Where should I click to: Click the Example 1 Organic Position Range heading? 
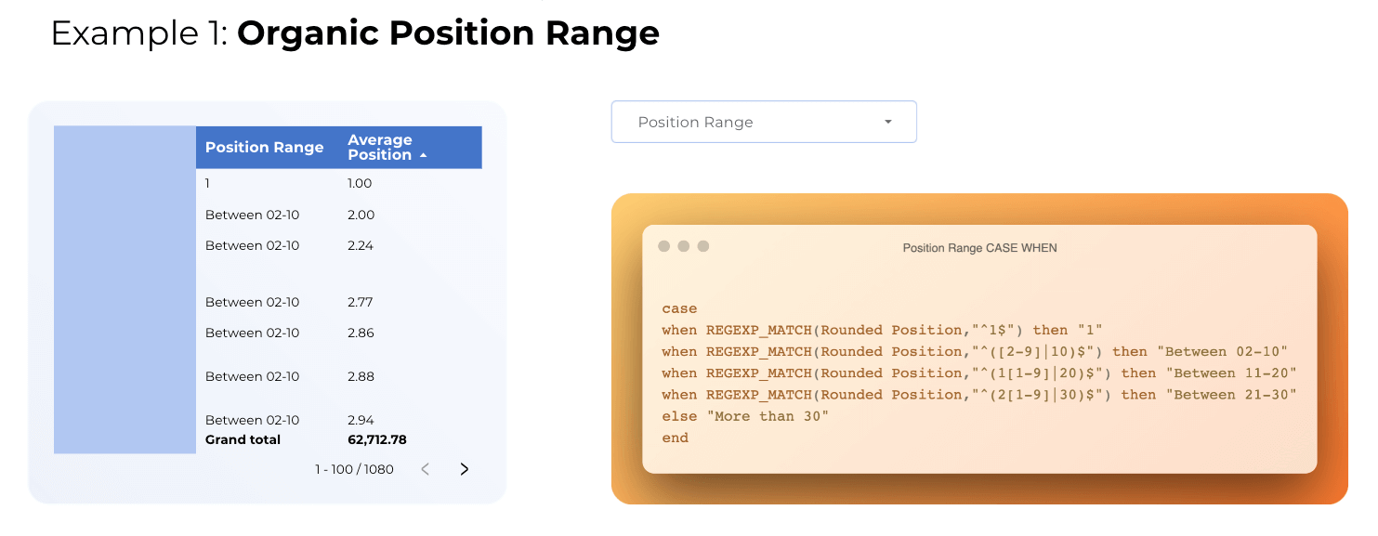point(355,33)
